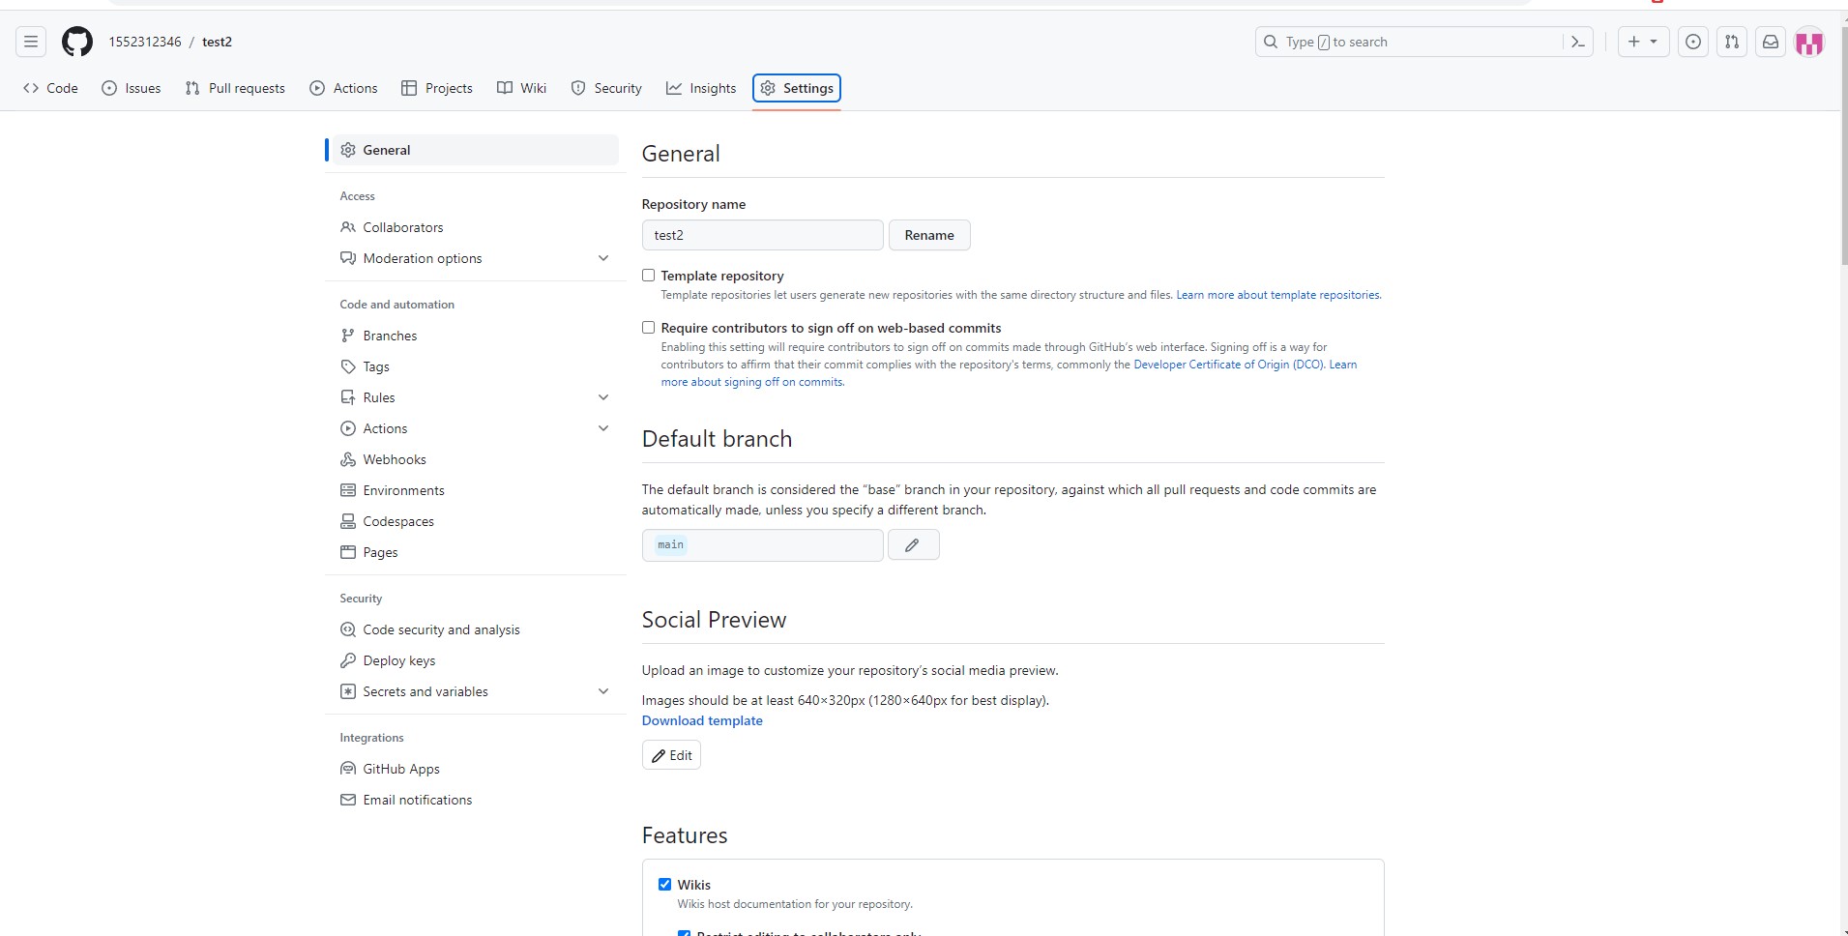The height and width of the screenshot is (936, 1848).
Task: Open the Pull requests tab
Action: point(235,88)
